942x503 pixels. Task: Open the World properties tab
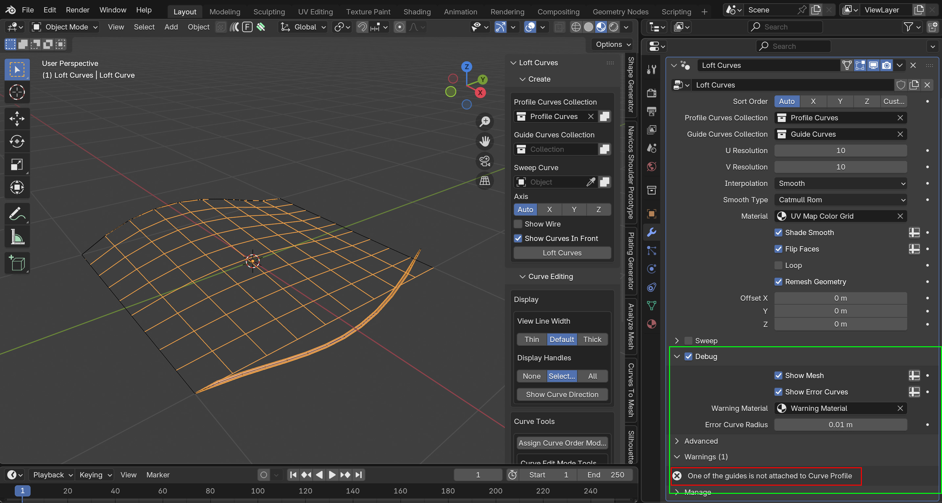click(x=652, y=167)
